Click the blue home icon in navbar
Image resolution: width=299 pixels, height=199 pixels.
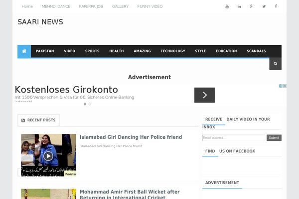point(24,51)
